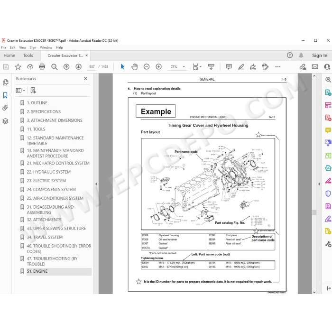332x332 pixels.
Task: Open Protect shield tool in right pane
Action: pos(328,194)
